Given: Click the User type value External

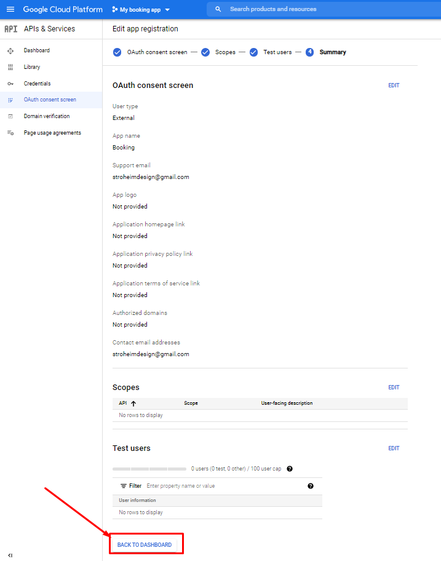Looking at the screenshot, I should tap(124, 118).
